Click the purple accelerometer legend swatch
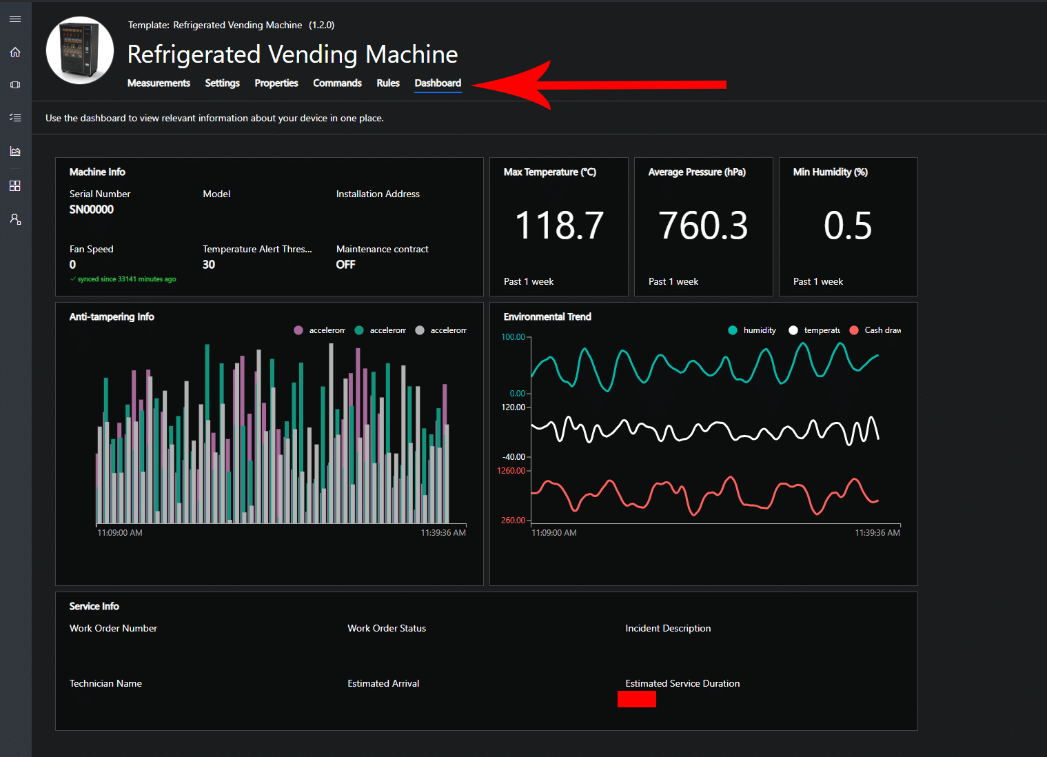 [298, 330]
